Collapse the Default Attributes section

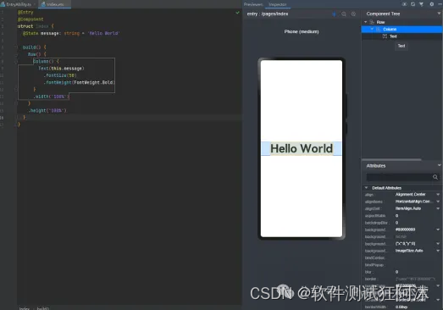point(366,188)
